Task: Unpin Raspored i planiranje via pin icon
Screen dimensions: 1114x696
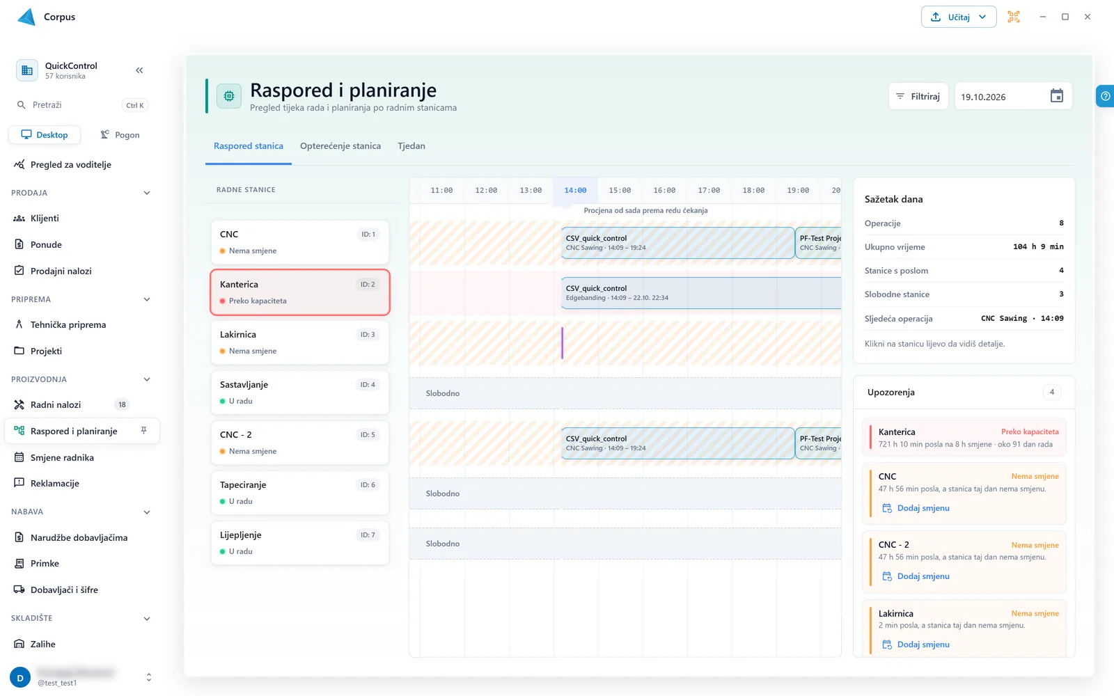Action: pyautogui.click(x=143, y=431)
